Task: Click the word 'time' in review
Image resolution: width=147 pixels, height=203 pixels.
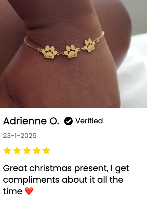Action: point(13,191)
